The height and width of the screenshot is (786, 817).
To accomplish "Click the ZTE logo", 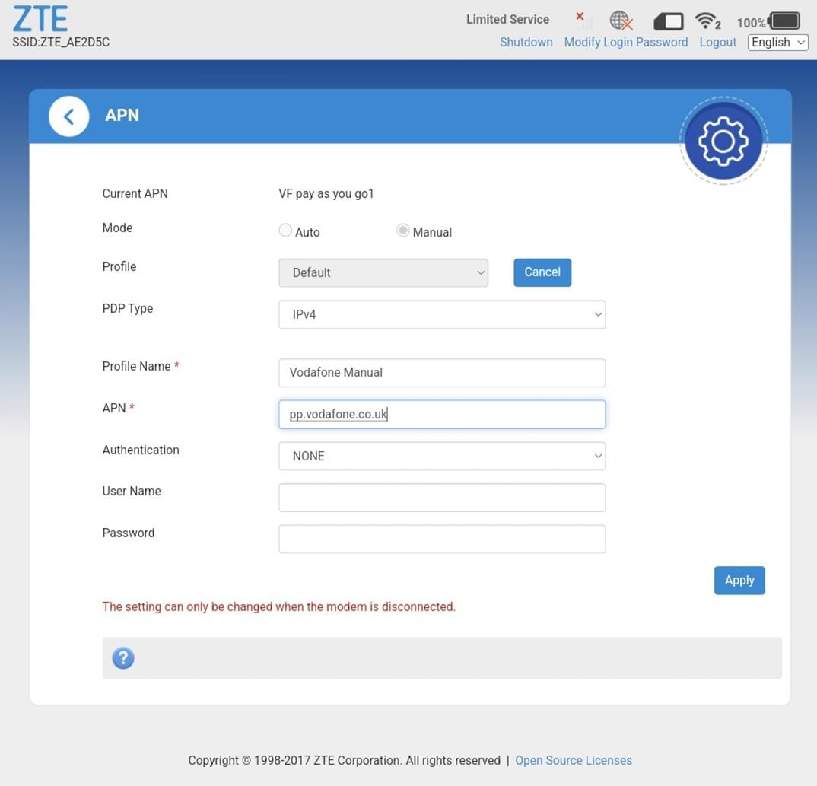I will [x=40, y=19].
